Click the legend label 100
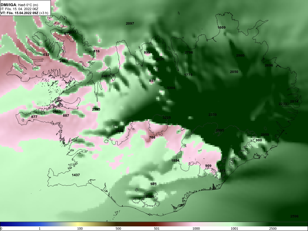The image size is (308, 231). pyautogui.click(x=80, y=229)
